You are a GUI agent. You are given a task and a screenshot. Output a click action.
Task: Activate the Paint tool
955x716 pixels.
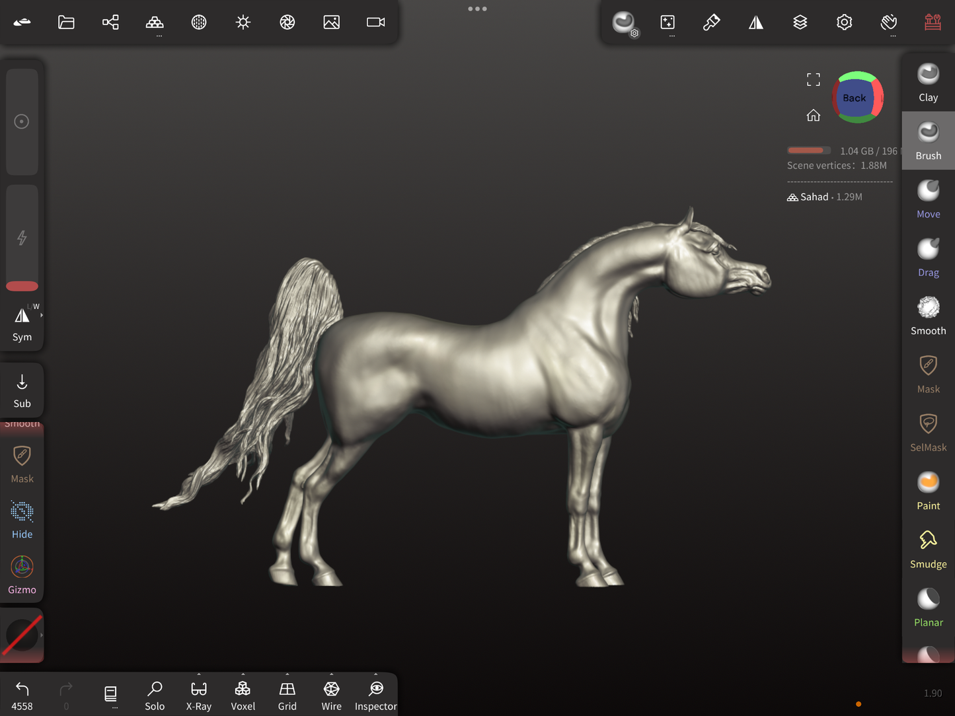pyautogui.click(x=928, y=491)
